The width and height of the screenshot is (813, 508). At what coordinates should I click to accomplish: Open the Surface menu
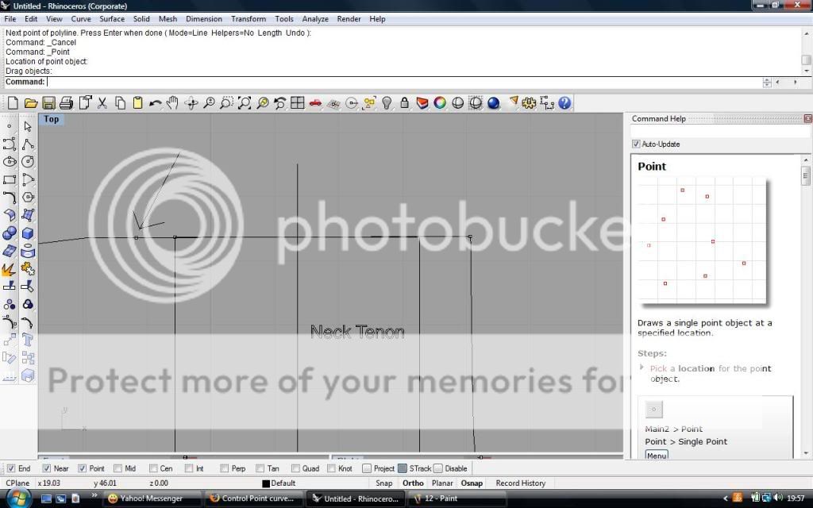[111, 18]
